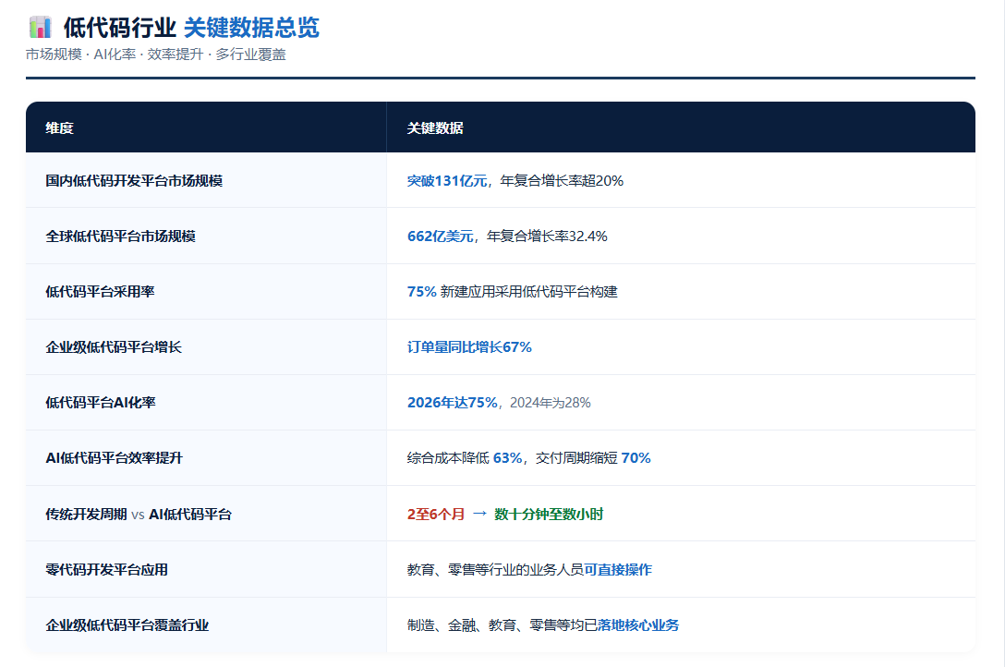Screen dimensions: 1005x667
Task: Click the bar chart icon beside the title
Action: 41,27
